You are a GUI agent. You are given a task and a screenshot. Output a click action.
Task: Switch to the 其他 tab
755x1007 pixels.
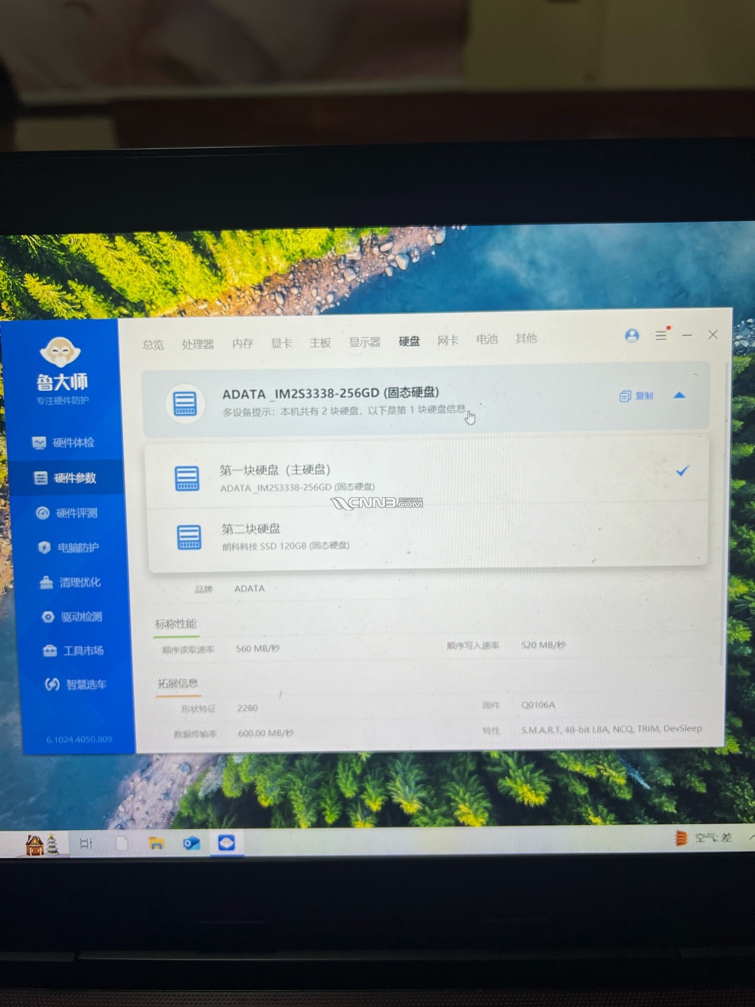526,339
